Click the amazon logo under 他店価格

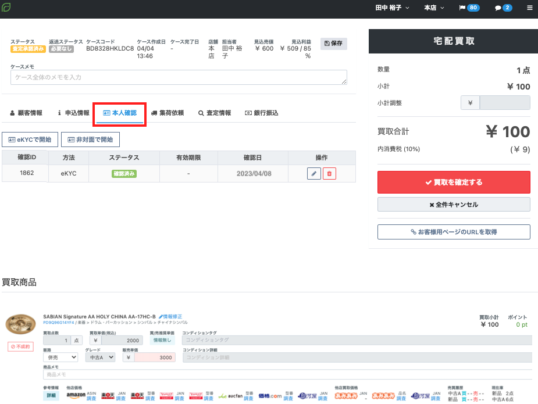tap(76, 395)
